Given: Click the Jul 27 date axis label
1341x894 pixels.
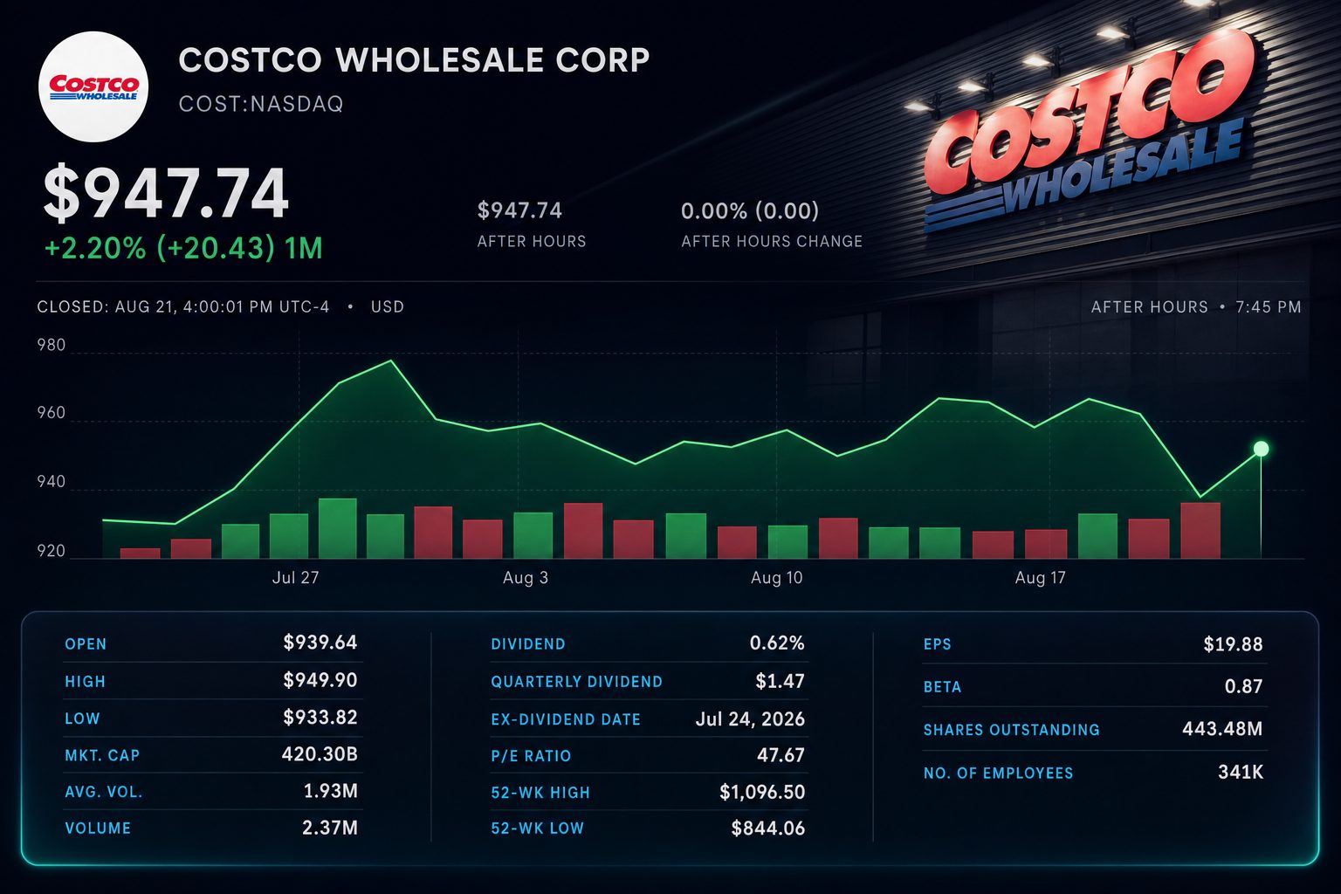Looking at the screenshot, I should coord(295,578).
